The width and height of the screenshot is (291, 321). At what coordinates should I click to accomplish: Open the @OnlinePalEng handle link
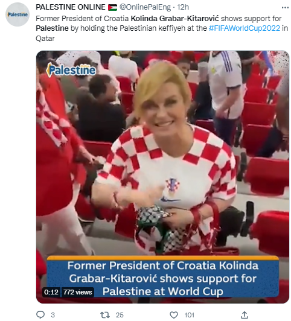click(x=145, y=7)
